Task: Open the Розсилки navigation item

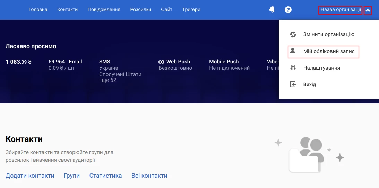Action: [x=141, y=10]
